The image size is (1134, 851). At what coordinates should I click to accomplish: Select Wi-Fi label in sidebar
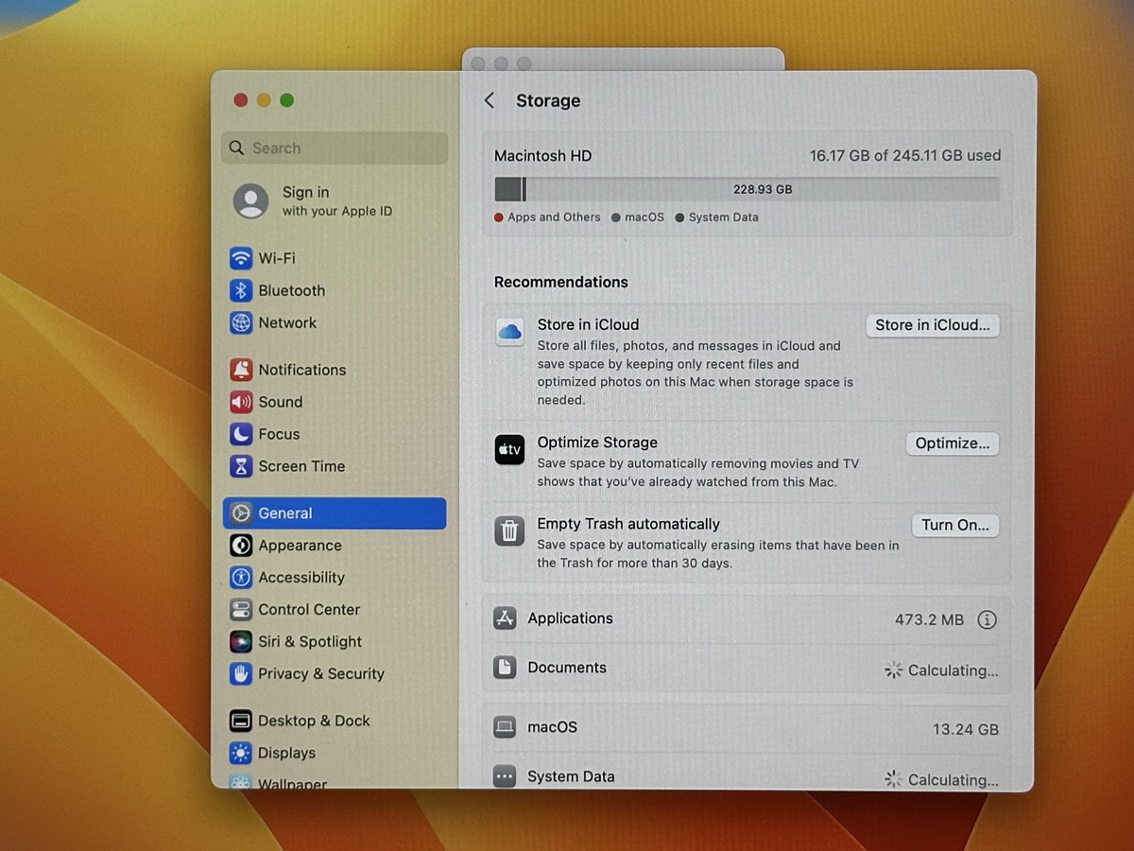pyautogui.click(x=277, y=258)
